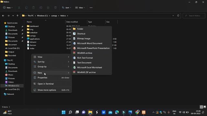Create a new Folder
Image resolution: width=207 pixels, height=116 pixels.
tap(92, 29)
